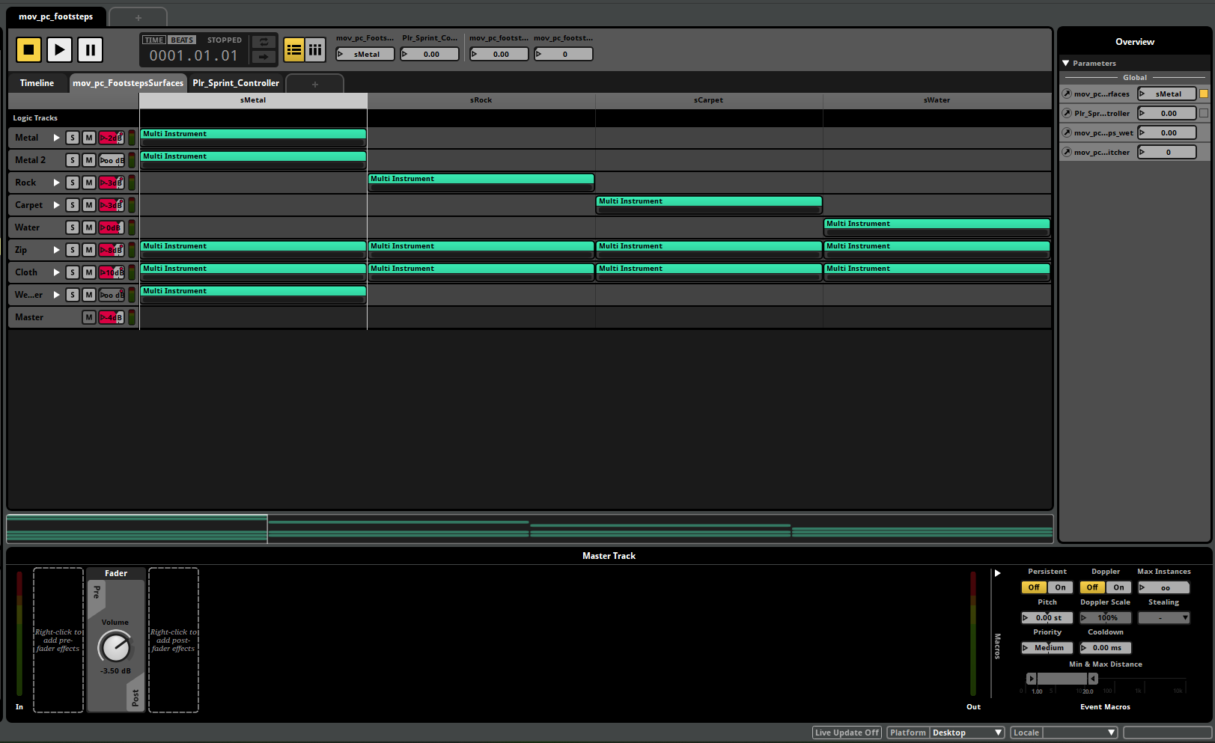Toggle the follow-cursor arrow icon below loop

pos(264,57)
